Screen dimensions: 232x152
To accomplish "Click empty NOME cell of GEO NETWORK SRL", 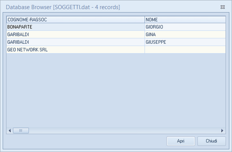I will 185,50.
